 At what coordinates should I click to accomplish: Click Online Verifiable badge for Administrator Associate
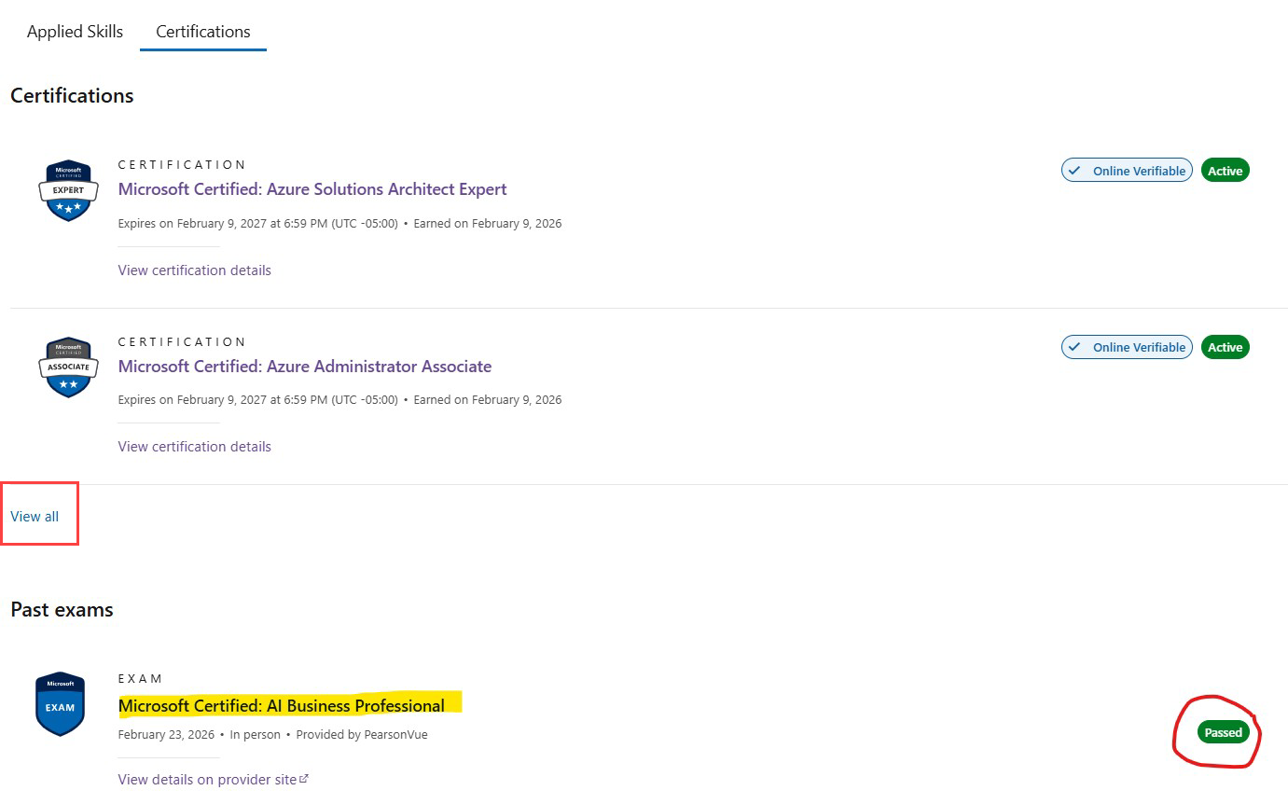(1127, 347)
